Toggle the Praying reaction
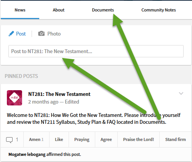The height and width of the screenshot is (162, 192). tap(82, 139)
